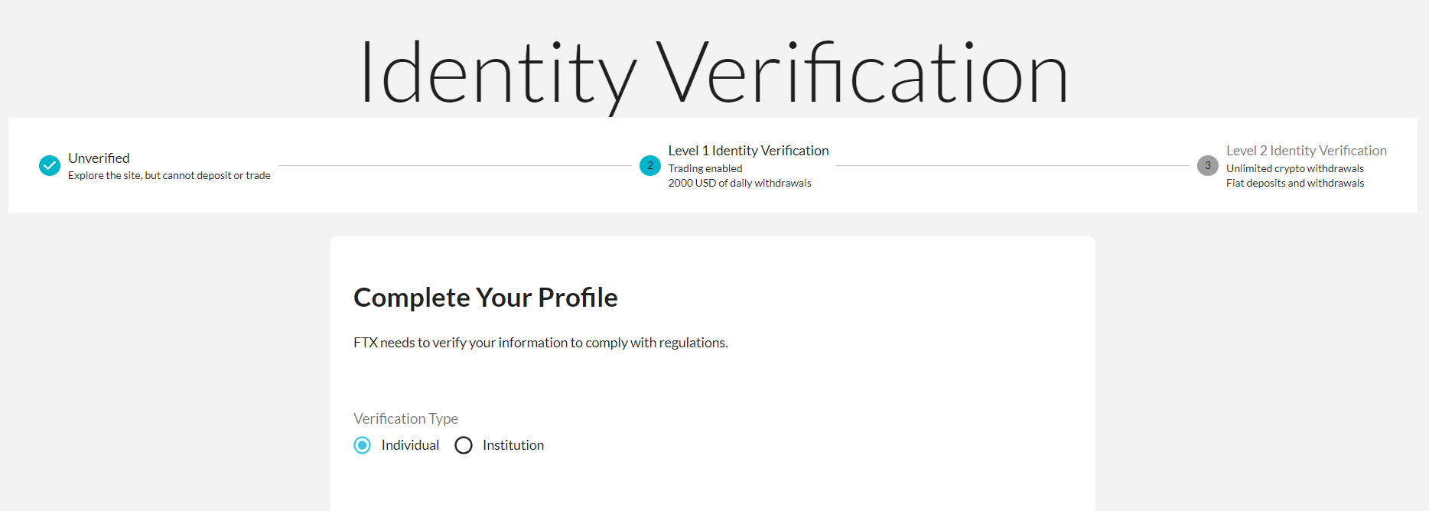The width and height of the screenshot is (1429, 511).
Task: Click the Level 2 Identity Verification label
Action: coord(1306,150)
